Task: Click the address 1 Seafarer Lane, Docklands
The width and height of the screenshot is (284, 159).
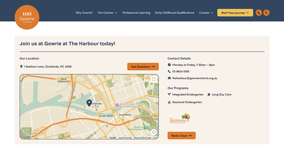Action: coord(47,67)
